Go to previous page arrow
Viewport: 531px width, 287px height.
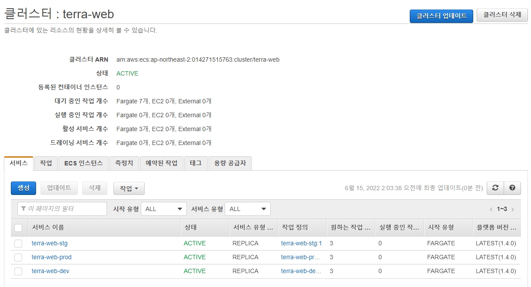click(491, 209)
